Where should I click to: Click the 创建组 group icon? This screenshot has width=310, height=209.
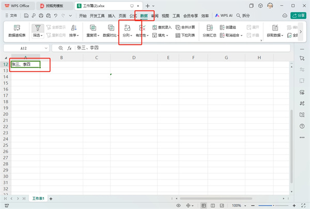click(231, 27)
